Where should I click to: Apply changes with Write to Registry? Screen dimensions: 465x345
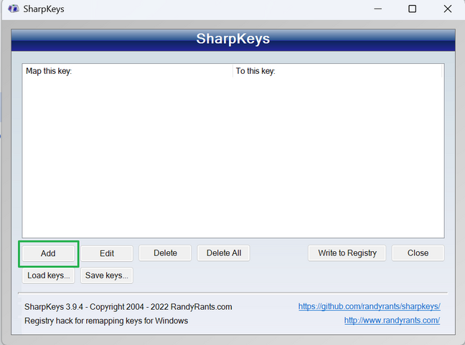(x=347, y=253)
